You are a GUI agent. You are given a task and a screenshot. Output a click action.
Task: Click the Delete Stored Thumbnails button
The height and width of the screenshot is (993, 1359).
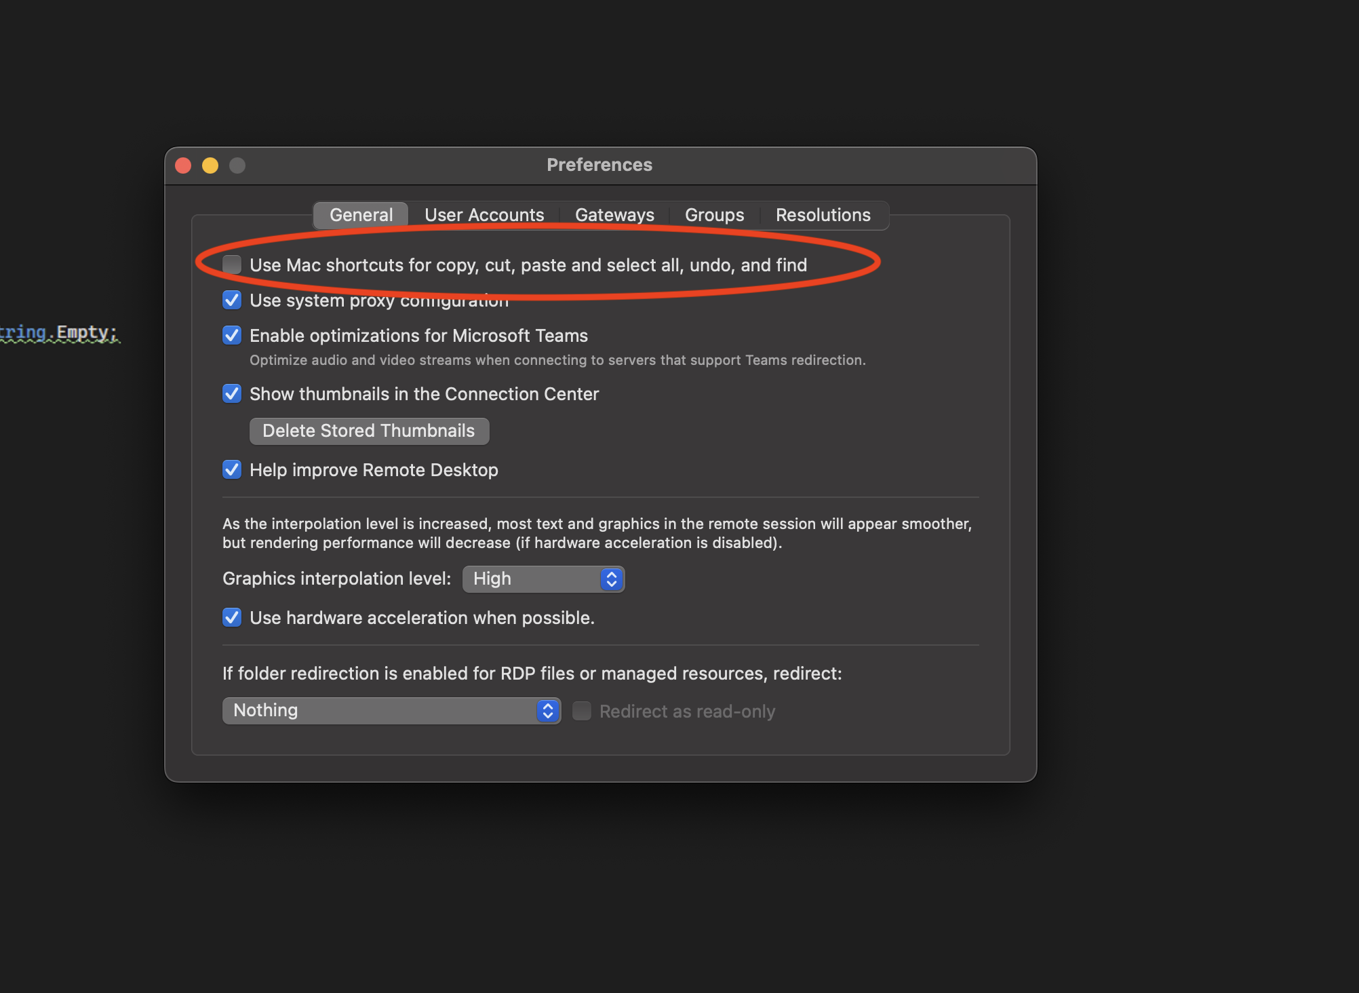pos(369,431)
